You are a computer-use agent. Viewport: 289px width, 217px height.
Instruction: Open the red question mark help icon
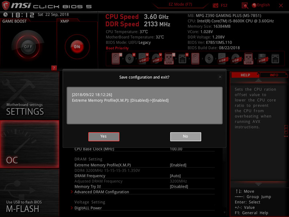pyautogui.click(x=54, y=68)
